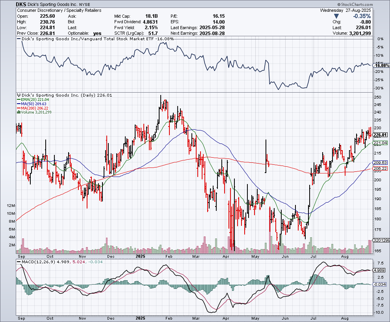Click the down-triangle change indicator beside -0.35%

pos(336,16)
